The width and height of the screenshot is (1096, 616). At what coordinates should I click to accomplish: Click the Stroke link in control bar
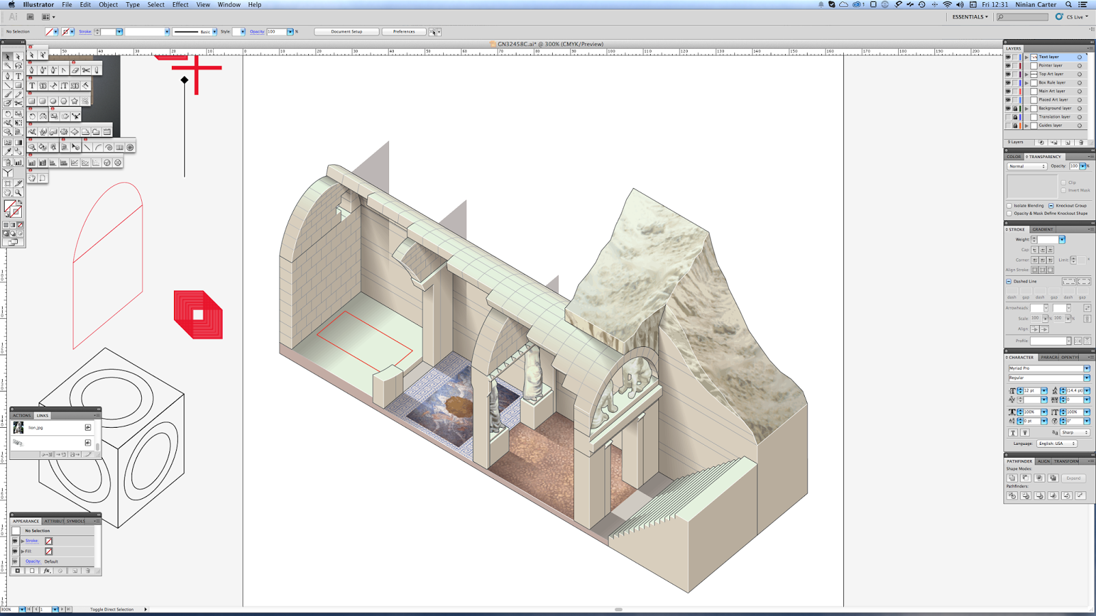[85, 31]
